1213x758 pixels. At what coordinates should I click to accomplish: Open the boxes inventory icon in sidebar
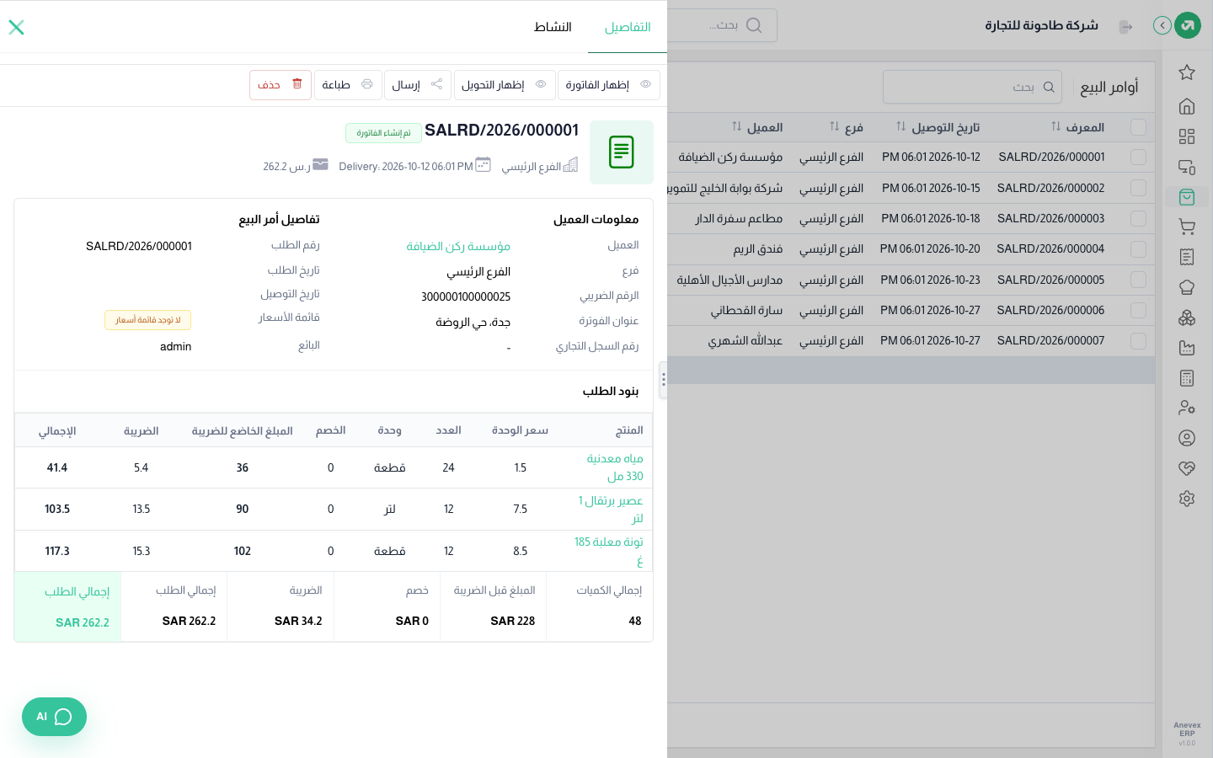1187,318
